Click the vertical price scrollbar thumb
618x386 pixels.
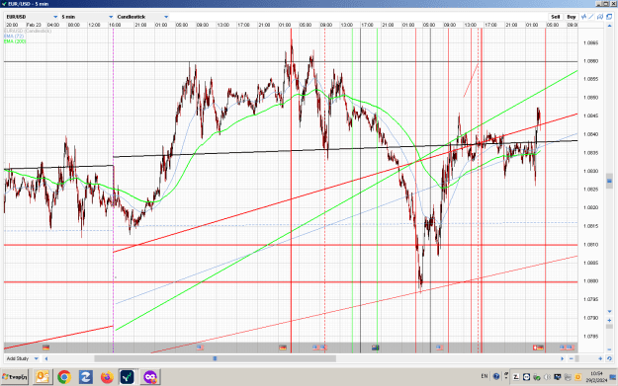pyautogui.click(x=609, y=181)
